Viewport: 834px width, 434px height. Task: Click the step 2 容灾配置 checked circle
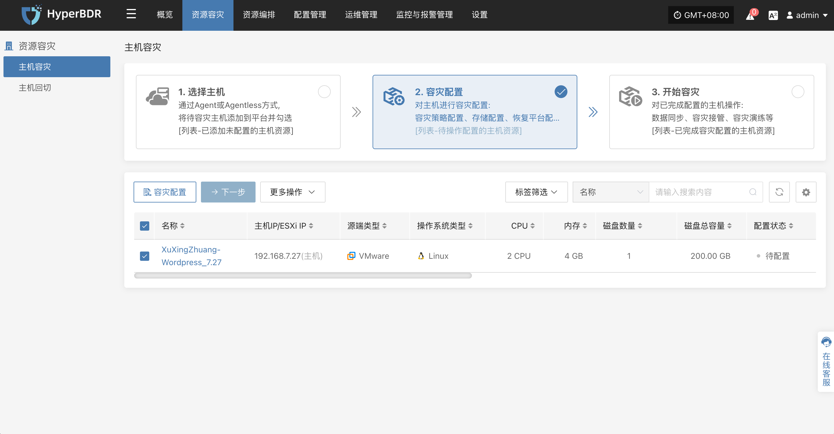click(x=561, y=92)
